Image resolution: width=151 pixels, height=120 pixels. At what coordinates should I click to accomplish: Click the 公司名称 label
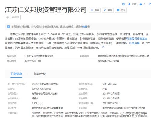point(11,56)
